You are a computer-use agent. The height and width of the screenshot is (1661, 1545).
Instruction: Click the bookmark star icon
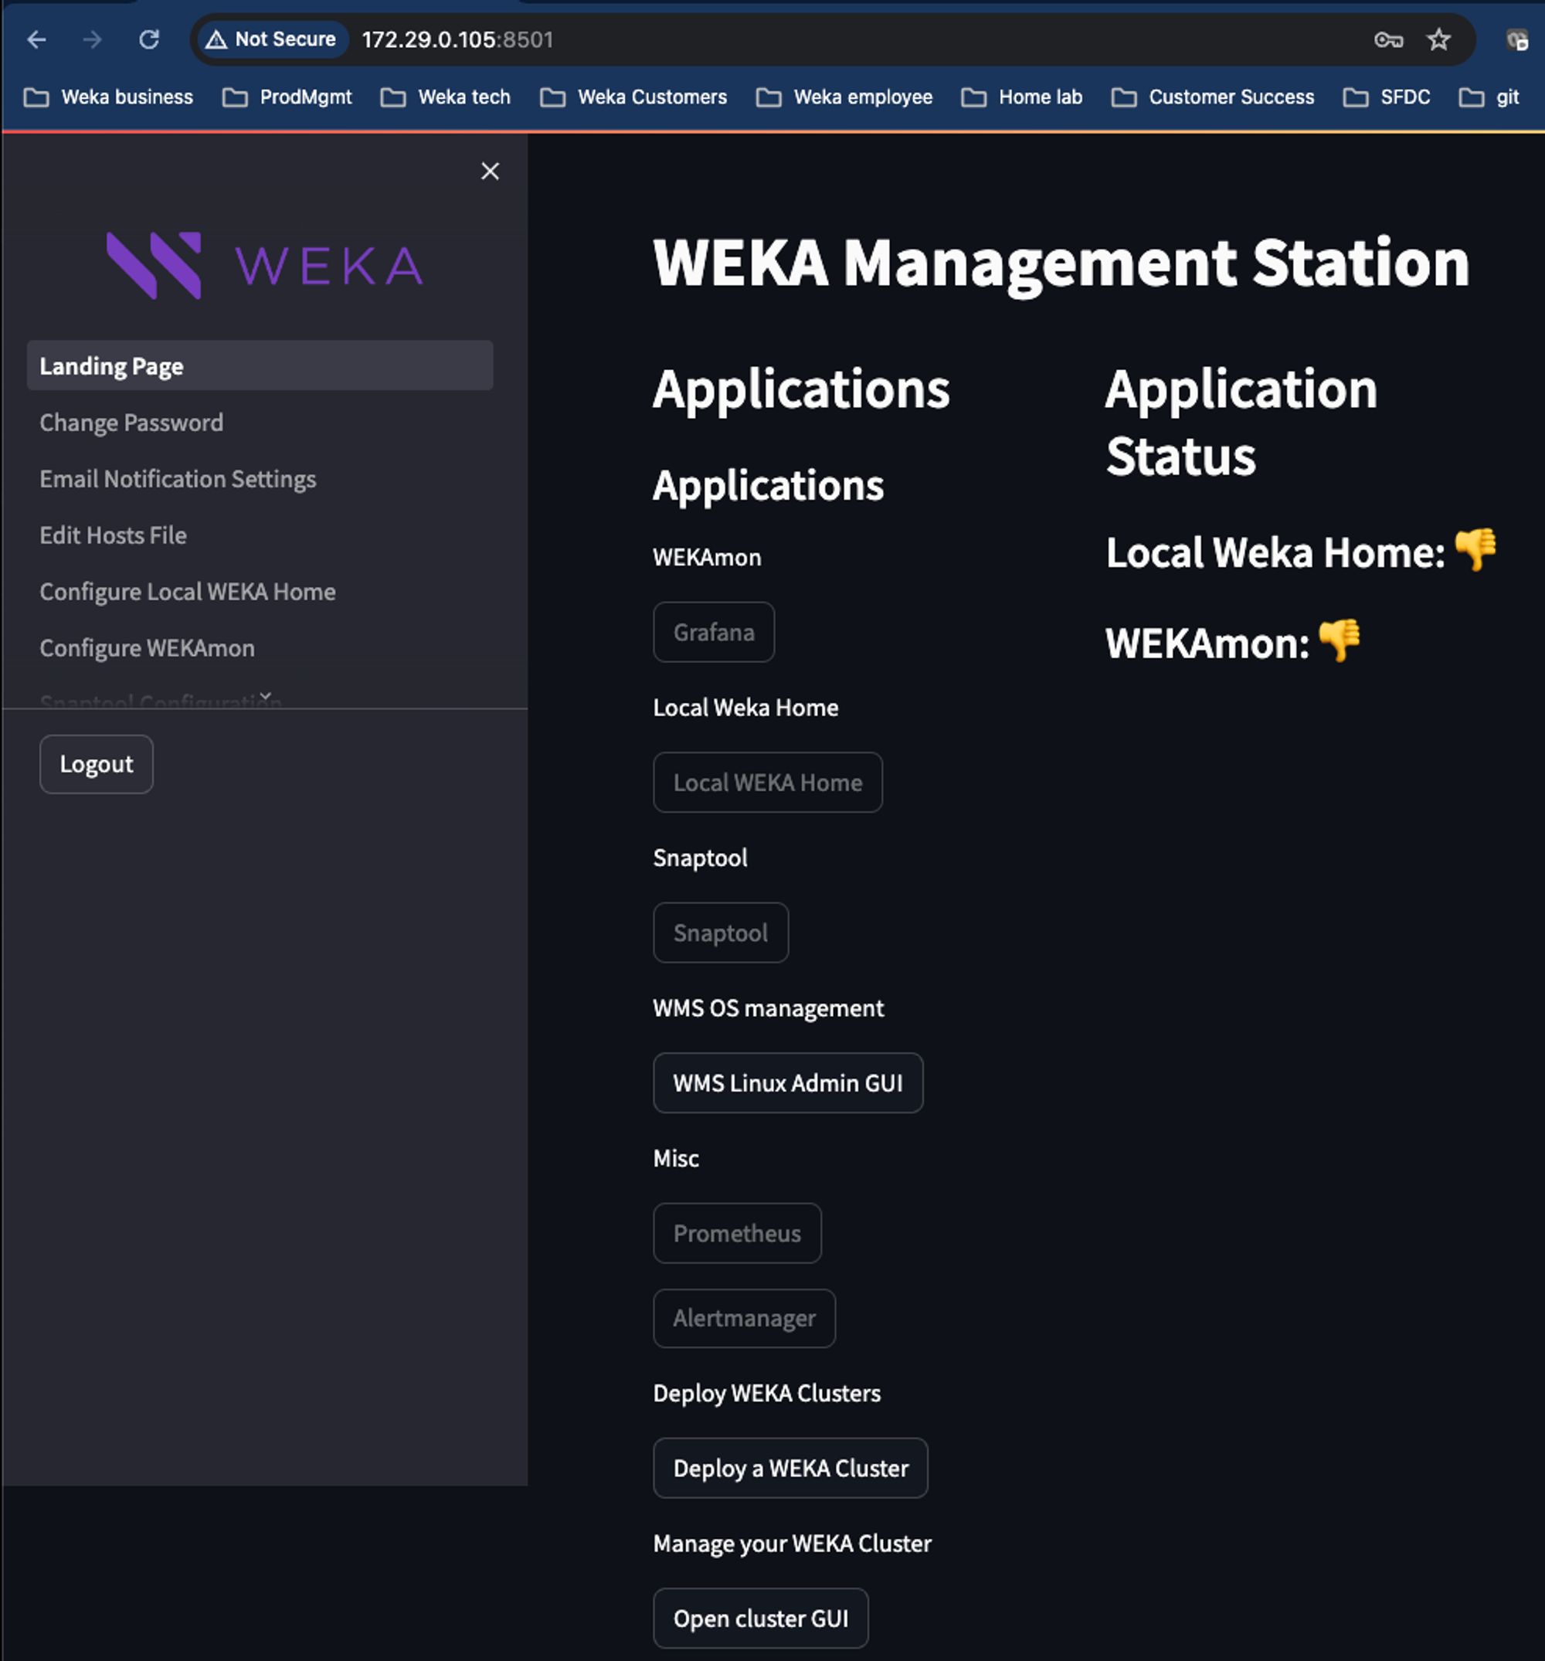coord(1438,39)
